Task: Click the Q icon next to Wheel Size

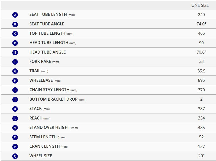Action: click(x=15, y=156)
